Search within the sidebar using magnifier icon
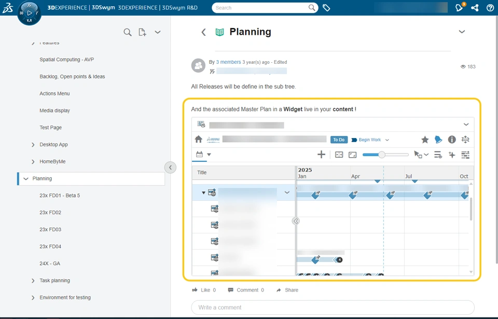The height and width of the screenshot is (319, 498). (127, 32)
